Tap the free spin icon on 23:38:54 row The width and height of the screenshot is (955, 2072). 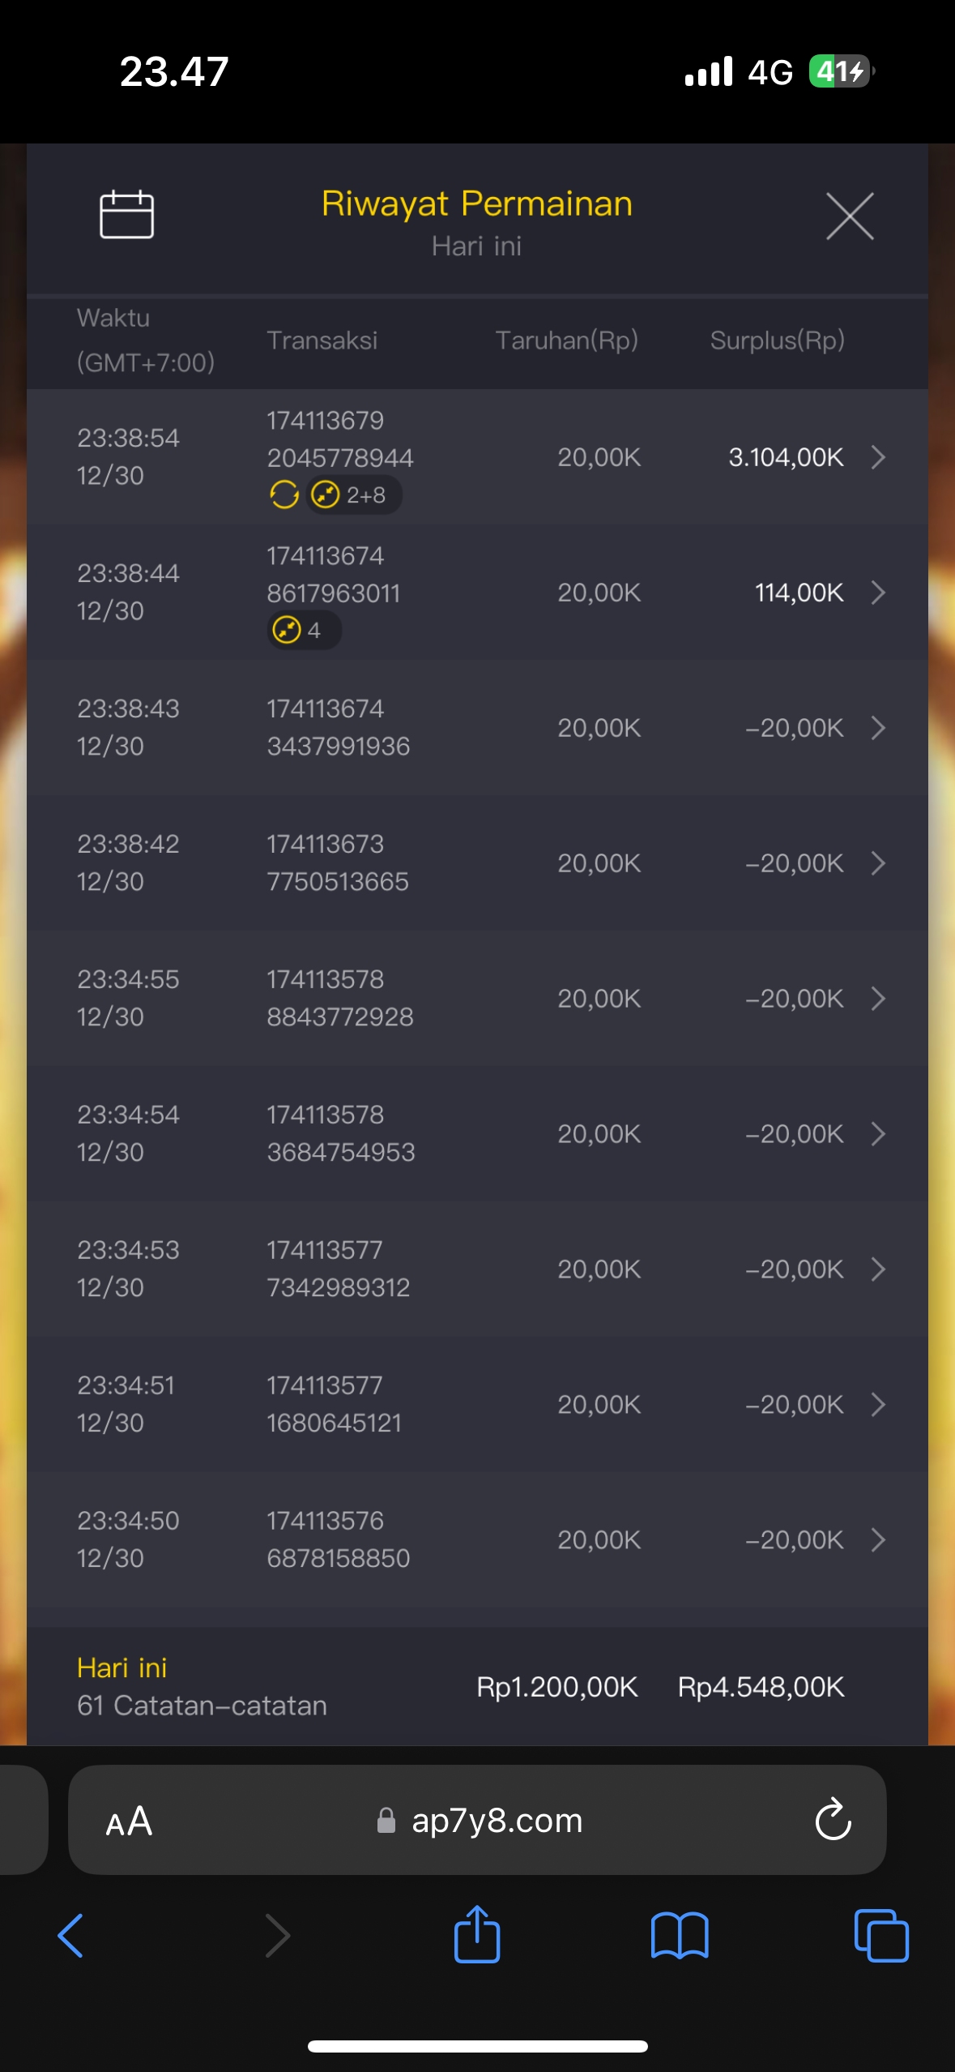click(284, 494)
